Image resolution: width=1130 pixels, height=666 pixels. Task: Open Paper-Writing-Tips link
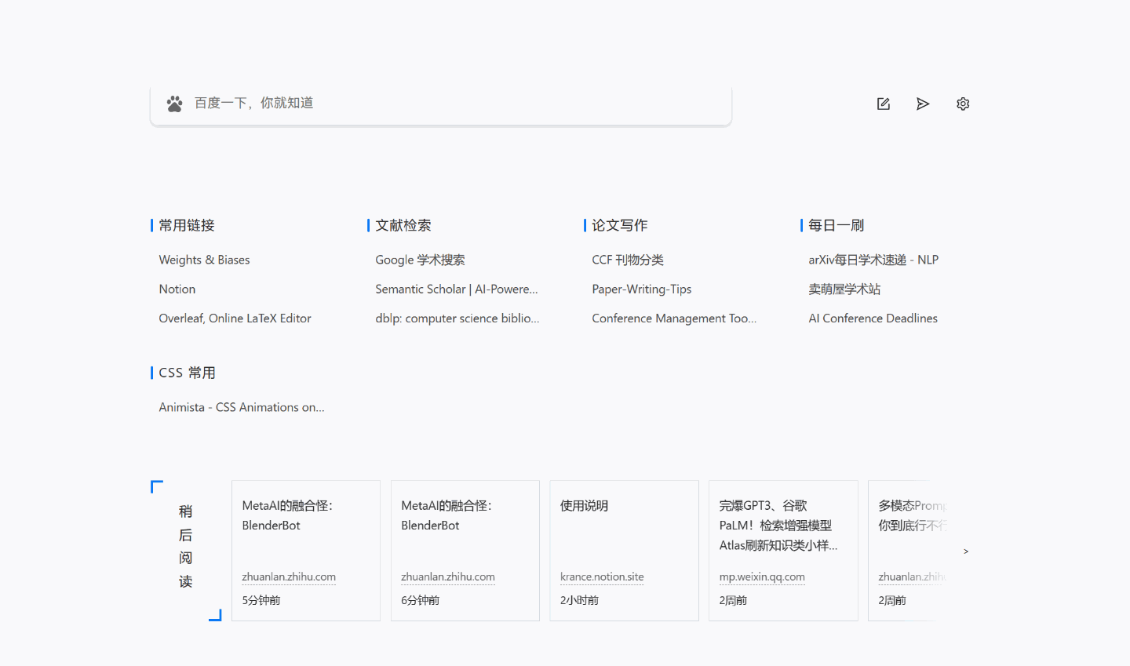(x=641, y=289)
